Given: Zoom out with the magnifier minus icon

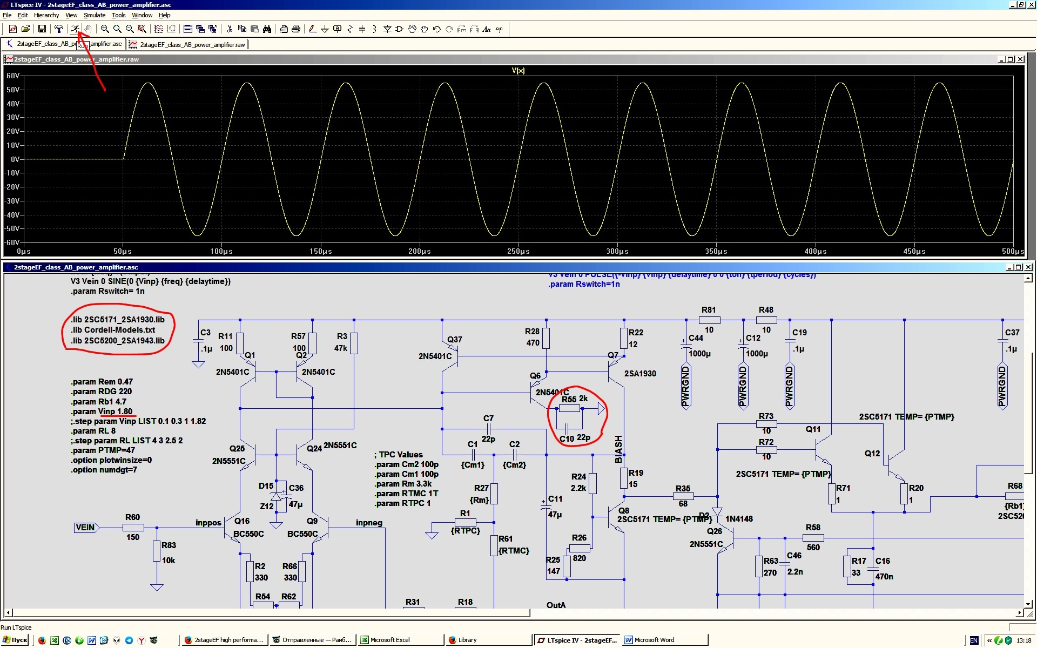Looking at the screenshot, I should (130, 29).
